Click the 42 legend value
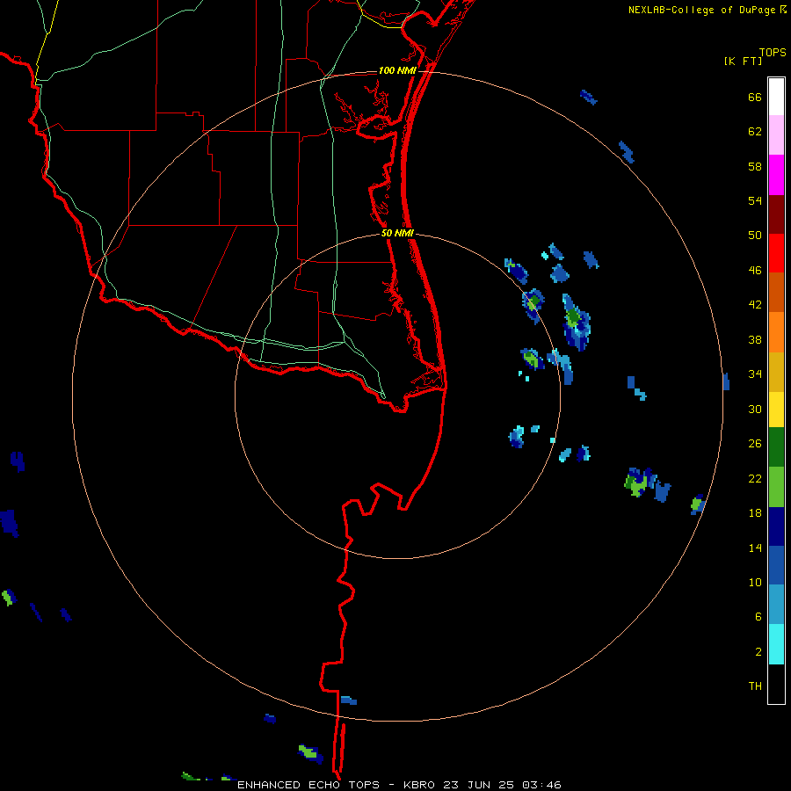Screen dimensions: 791x791 point(755,305)
